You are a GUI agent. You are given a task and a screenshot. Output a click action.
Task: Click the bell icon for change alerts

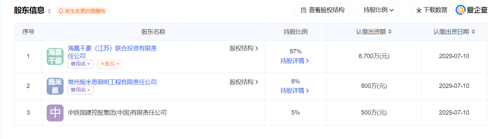(x=61, y=11)
